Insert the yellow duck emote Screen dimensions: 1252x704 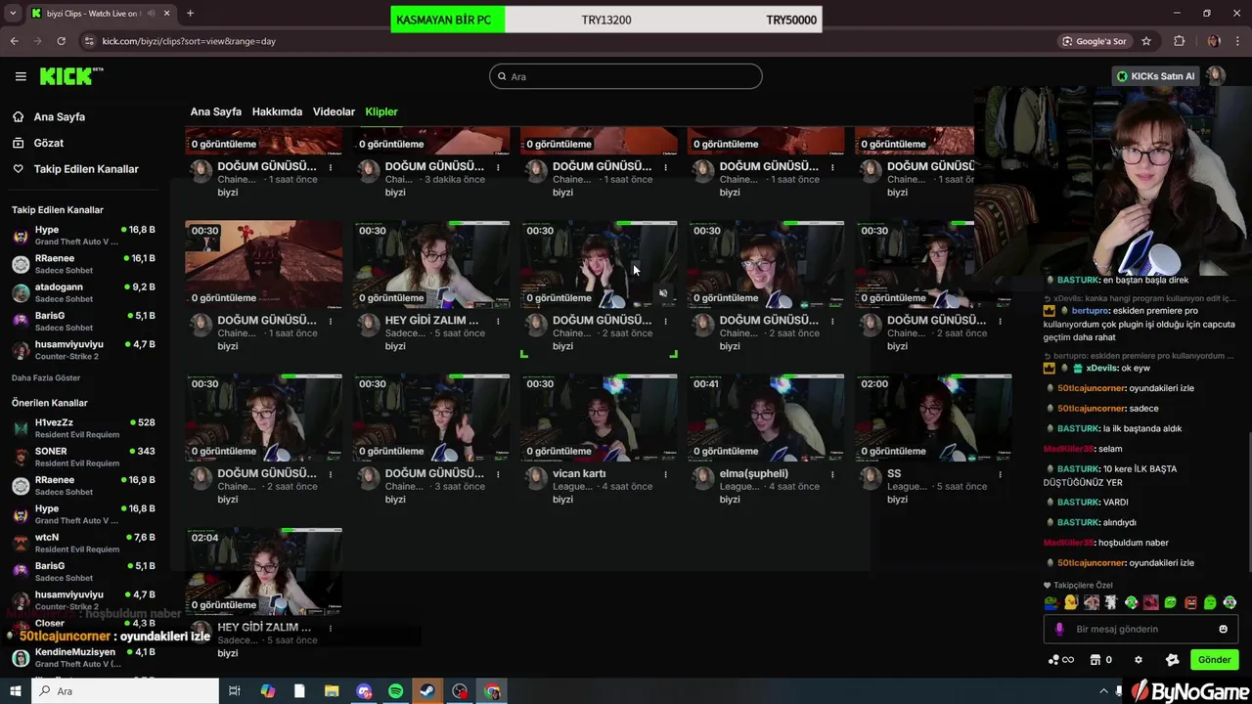coord(1071,602)
